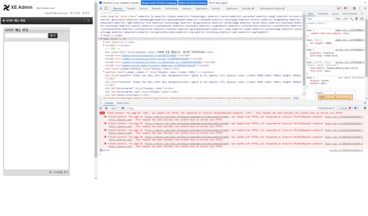Open the Memory tab
This screenshot has height=216, width=368.
click(187, 9)
